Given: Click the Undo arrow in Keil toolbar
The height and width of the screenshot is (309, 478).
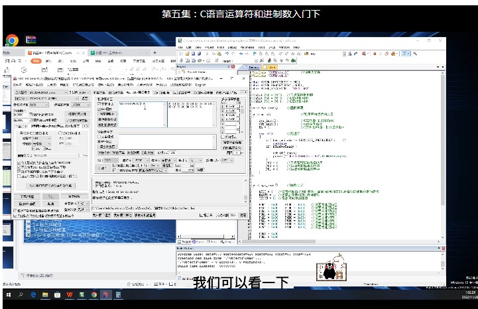Looking at the screenshot, I should click(x=227, y=54).
